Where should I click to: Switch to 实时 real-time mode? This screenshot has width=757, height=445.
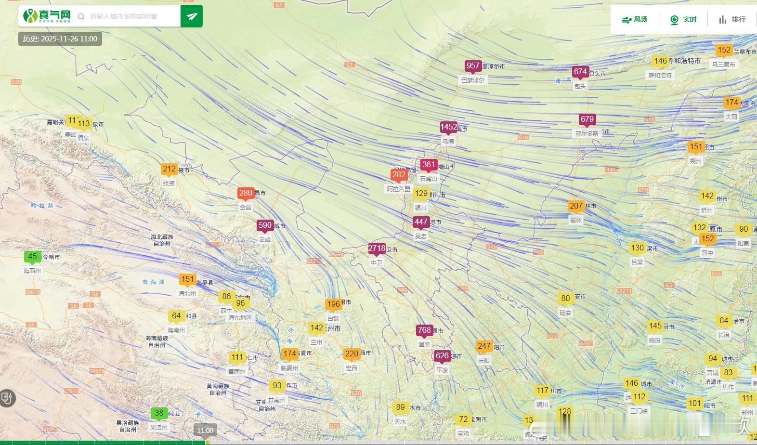[684, 20]
